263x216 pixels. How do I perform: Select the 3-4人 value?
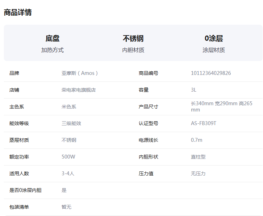(x=68, y=173)
